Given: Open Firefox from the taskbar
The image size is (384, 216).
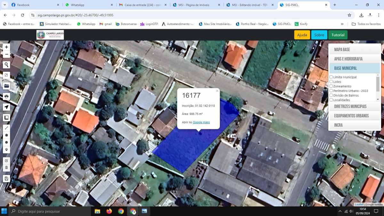Looking at the screenshot, I should pos(109,211).
